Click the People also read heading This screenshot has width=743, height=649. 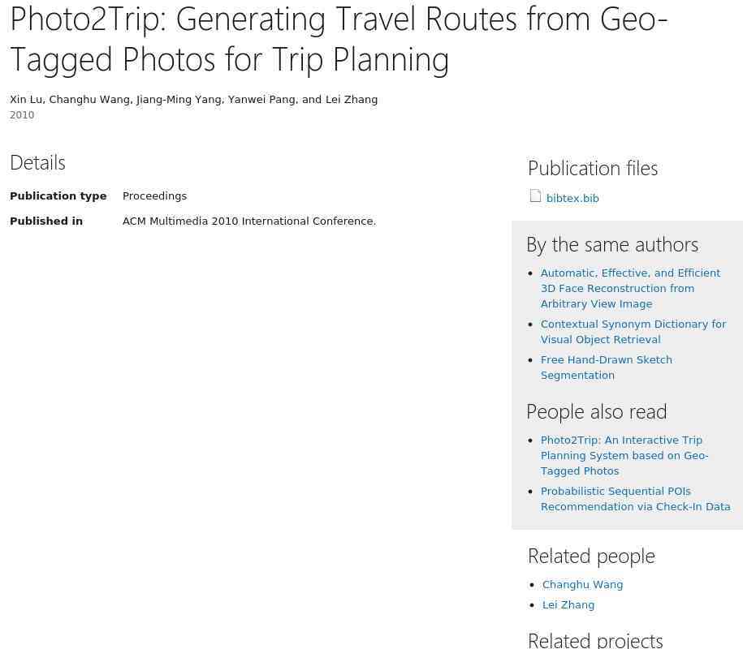596,411
